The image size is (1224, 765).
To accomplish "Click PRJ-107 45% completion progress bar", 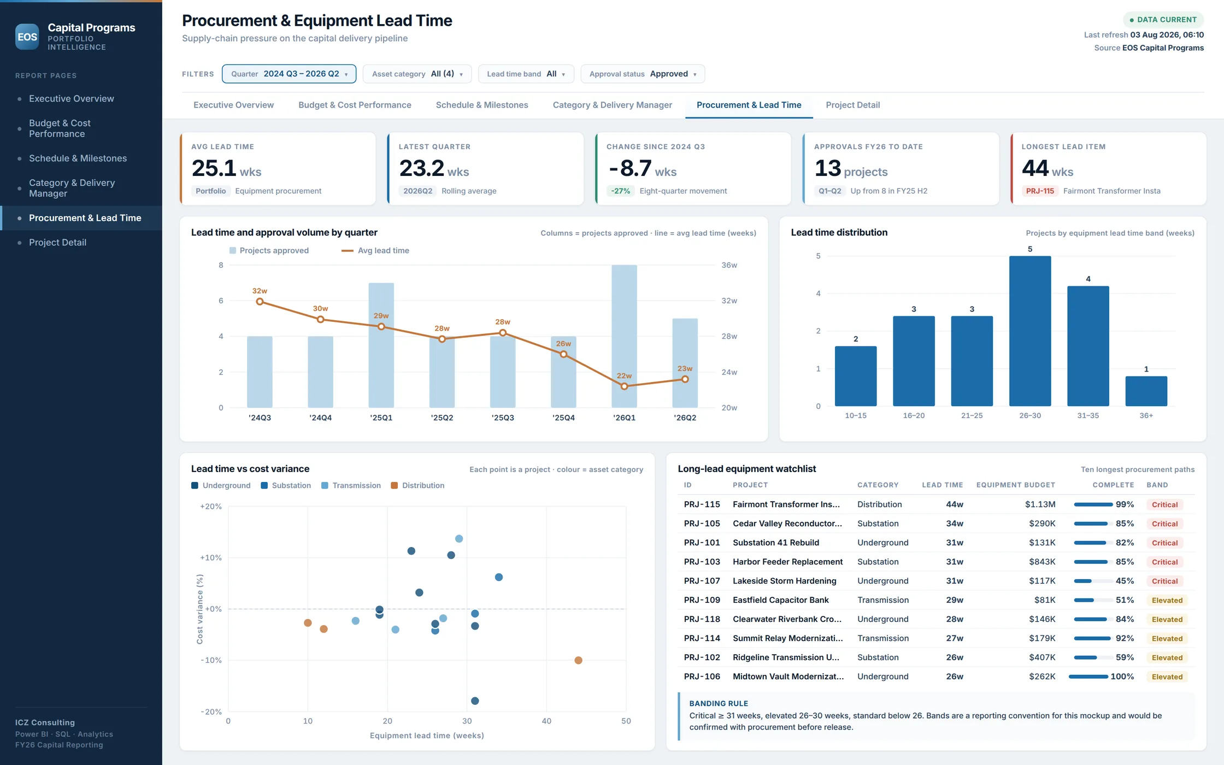I will click(1093, 581).
